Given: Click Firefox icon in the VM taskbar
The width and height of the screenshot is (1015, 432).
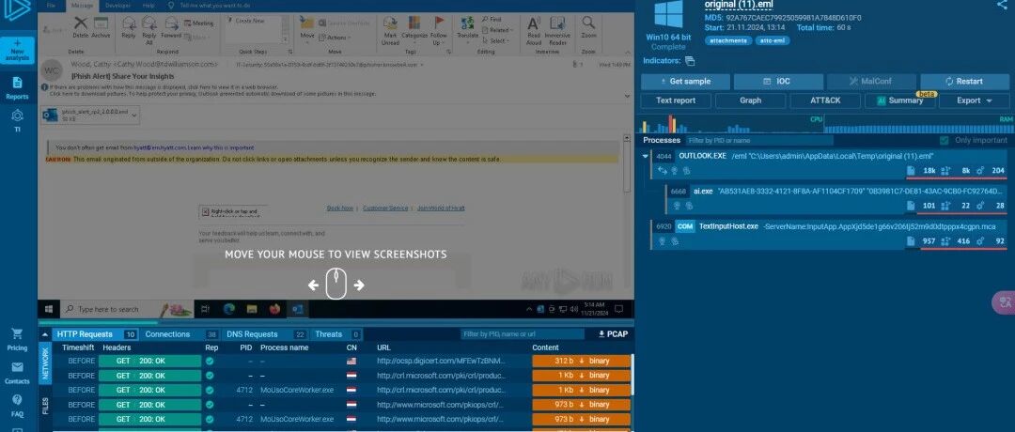Looking at the screenshot, I should point(275,309).
